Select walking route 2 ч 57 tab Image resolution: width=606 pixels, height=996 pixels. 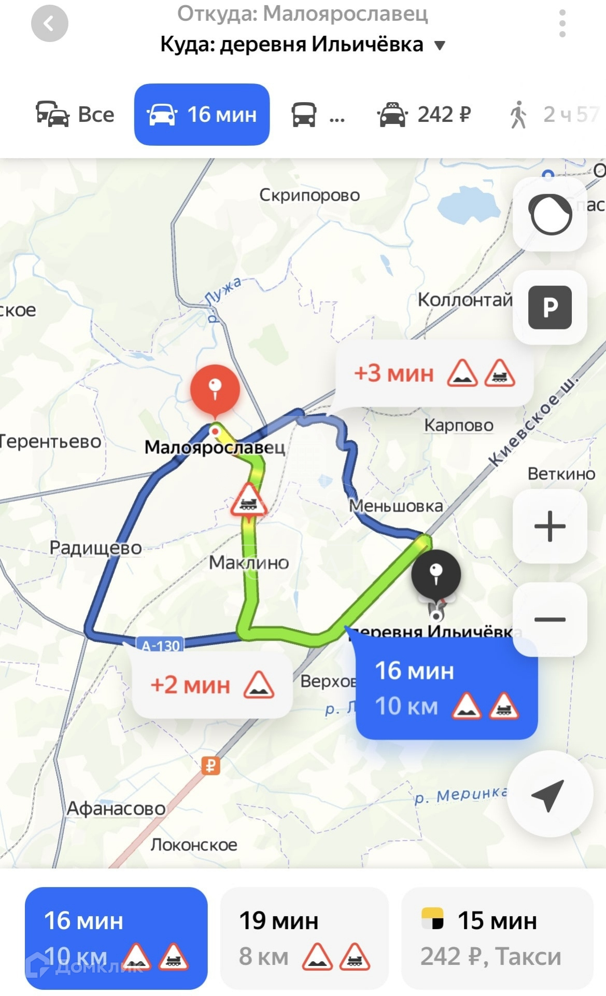tap(554, 114)
